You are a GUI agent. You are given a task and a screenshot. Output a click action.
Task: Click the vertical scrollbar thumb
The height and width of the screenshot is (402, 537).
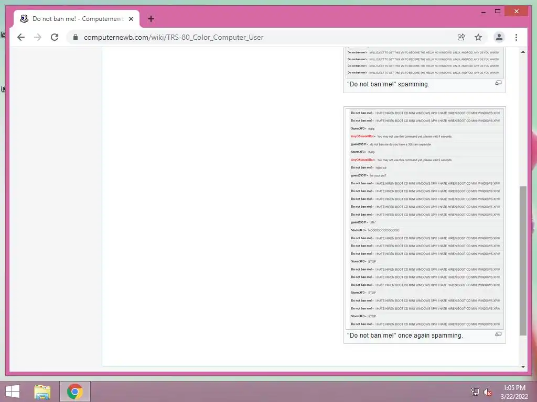[523, 261]
